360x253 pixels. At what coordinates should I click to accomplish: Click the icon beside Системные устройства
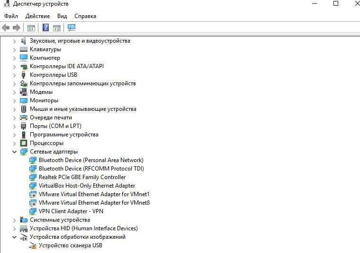(23, 220)
